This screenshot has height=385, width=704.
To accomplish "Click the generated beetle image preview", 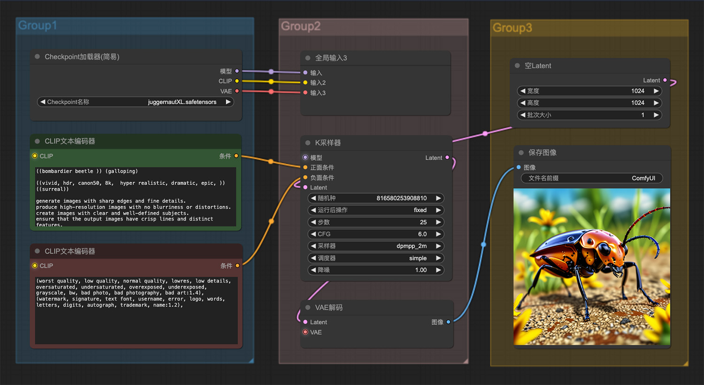I will 592,267.
